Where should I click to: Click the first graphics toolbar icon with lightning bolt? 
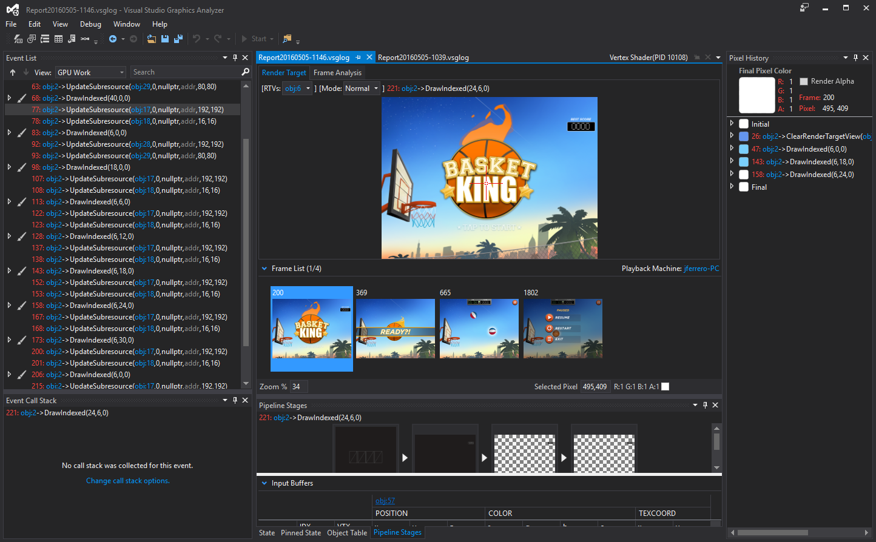(x=18, y=39)
